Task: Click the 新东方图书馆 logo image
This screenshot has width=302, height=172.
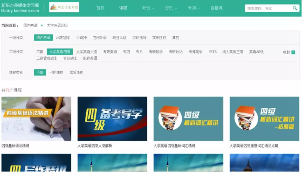Action: pyautogui.click(x=64, y=7)
